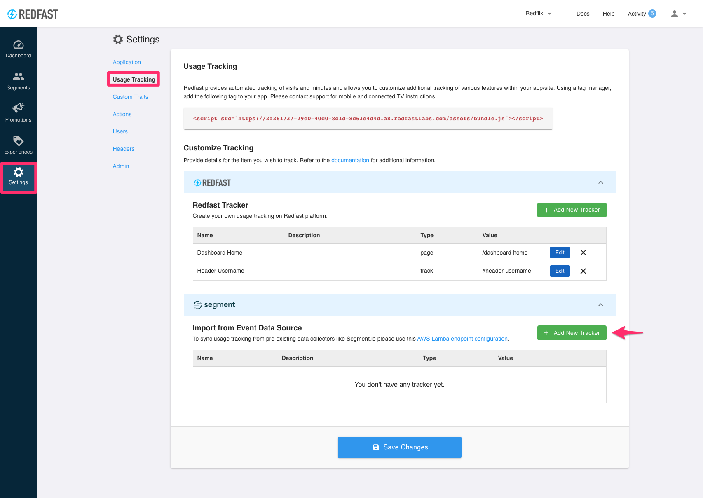Add new tracker under Redfast Tracker
Screen dimensions: 703x498
click(572, 210)
